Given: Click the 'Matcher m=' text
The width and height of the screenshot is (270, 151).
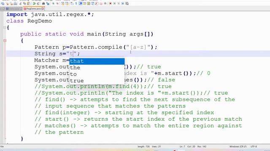Looking at the screenshot, I should tap(52, 60).
